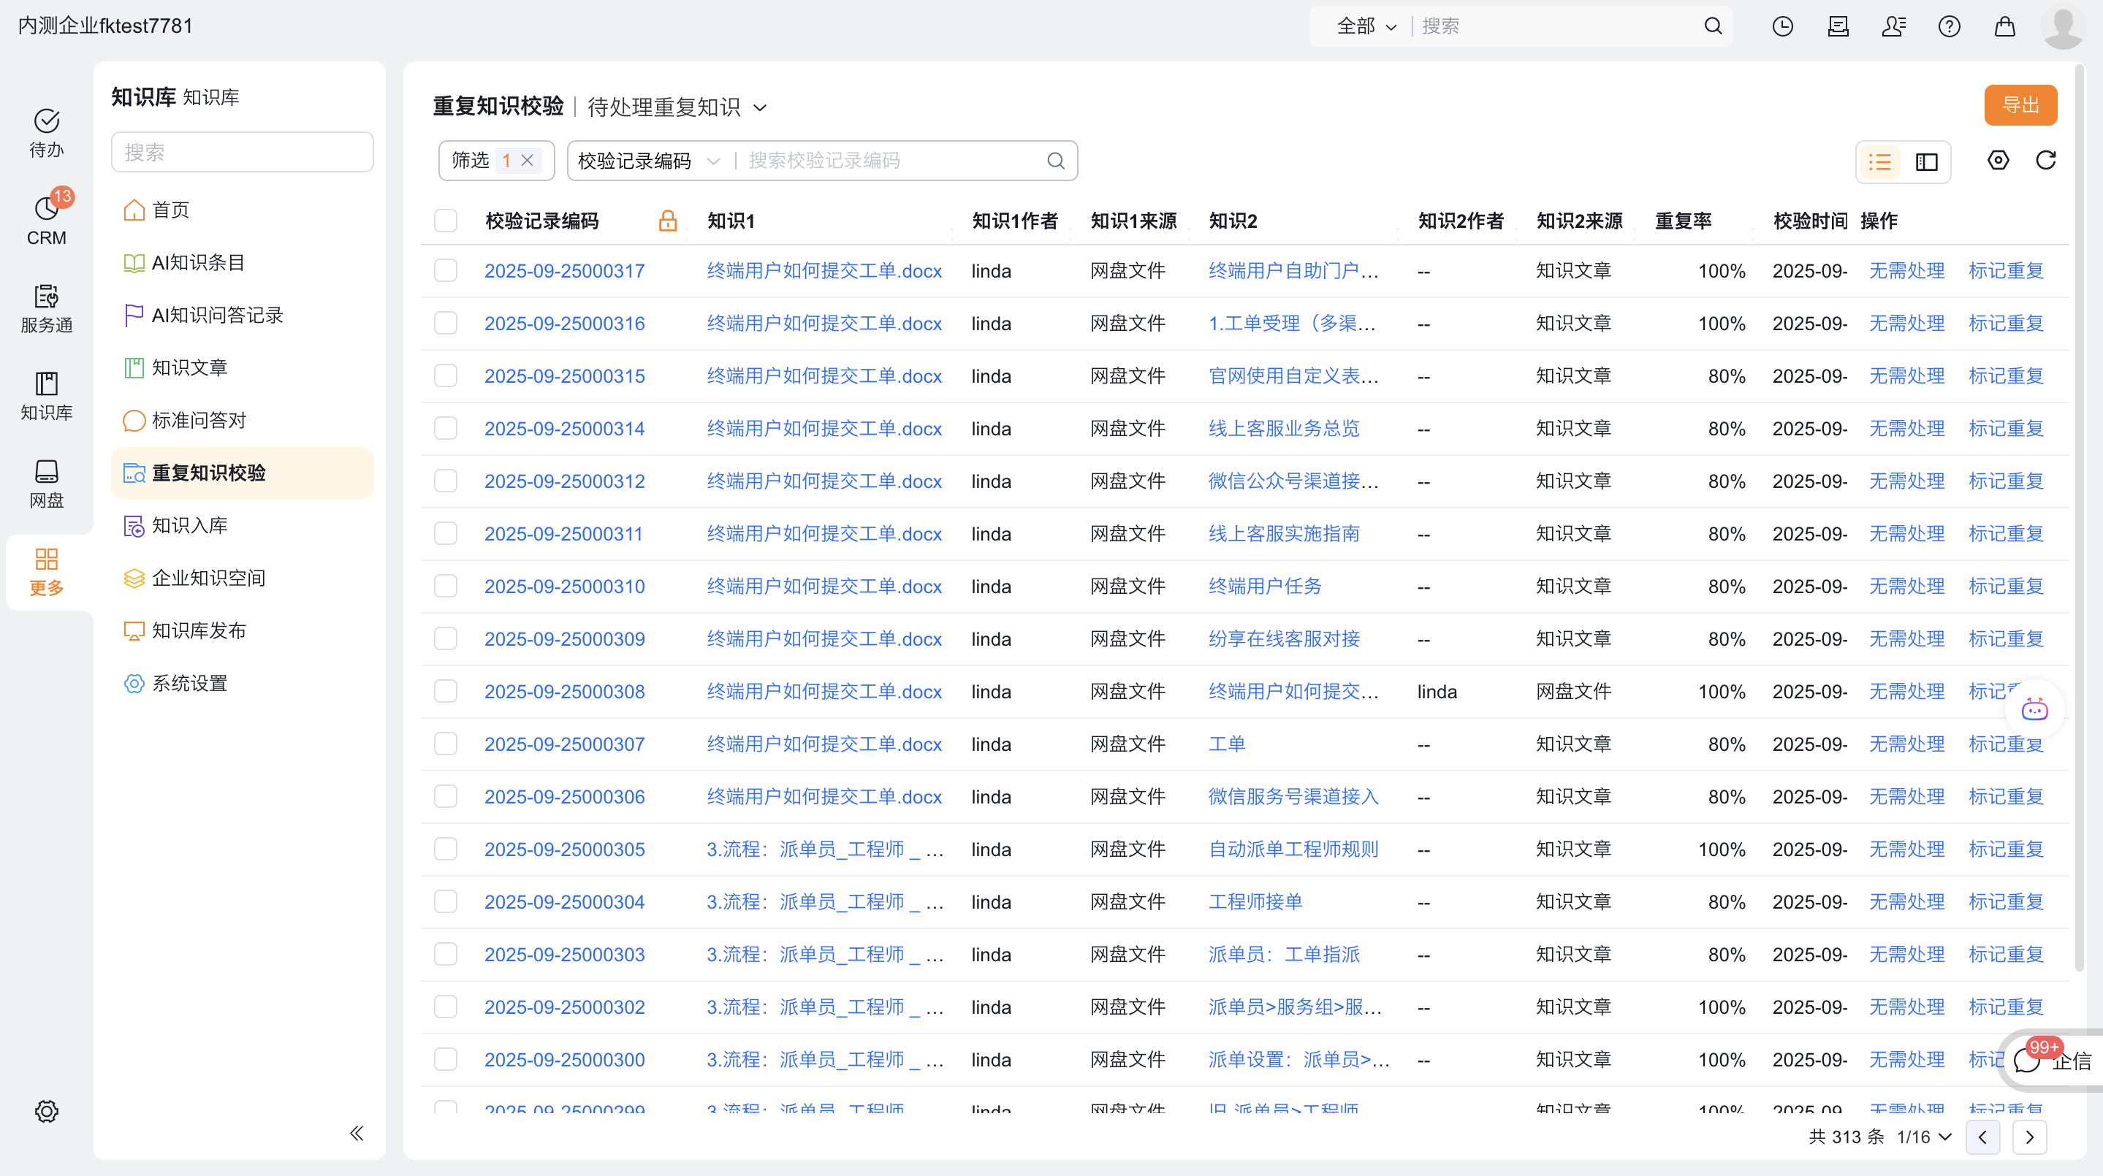Open 知识文章 in the left menu
The width and height of the screenshot is (2103, 1176).
click(x=189, y=368)
